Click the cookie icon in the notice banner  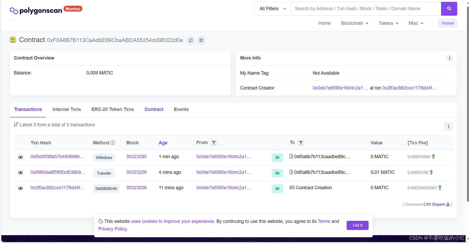click(101, 221)
